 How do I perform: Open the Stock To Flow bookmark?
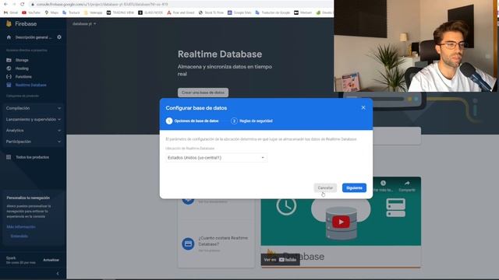211,12
